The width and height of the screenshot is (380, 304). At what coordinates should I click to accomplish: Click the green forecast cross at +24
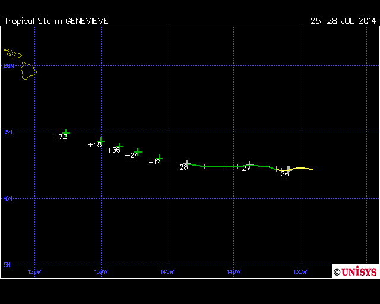click(138, 152)
